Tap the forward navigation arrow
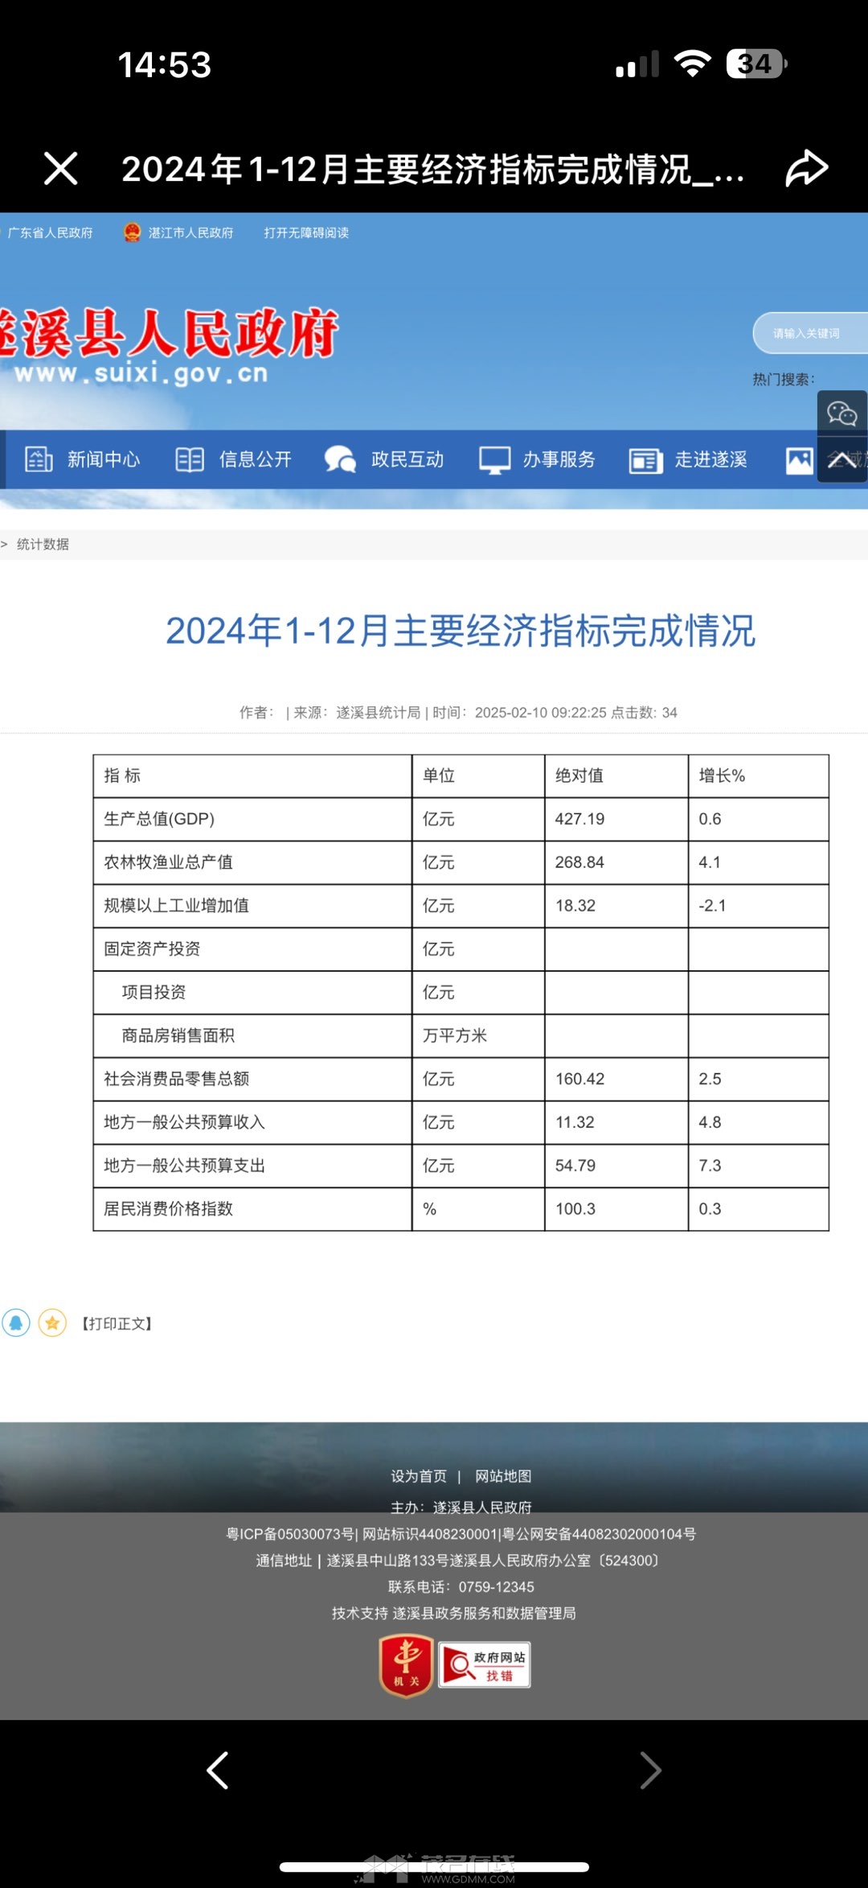 point(650,1771)
